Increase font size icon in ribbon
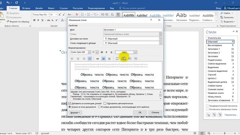This screenshot has width=240, height=135. (x=60, y=15)
